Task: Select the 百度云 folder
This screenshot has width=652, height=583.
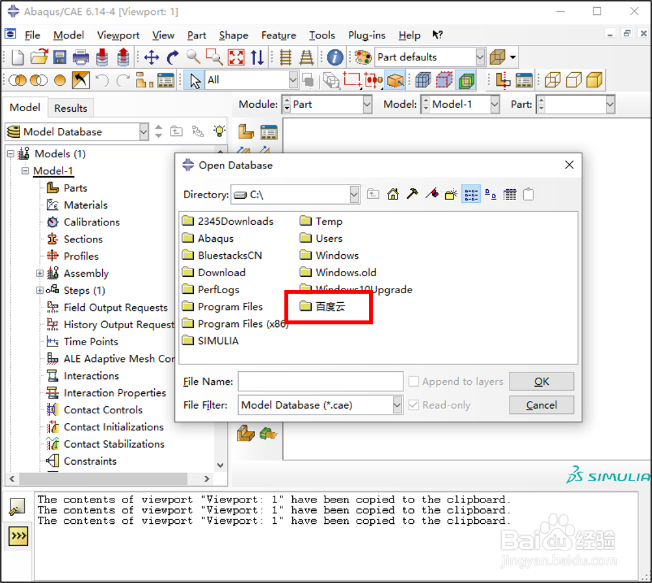Action: tap(322, 307)
